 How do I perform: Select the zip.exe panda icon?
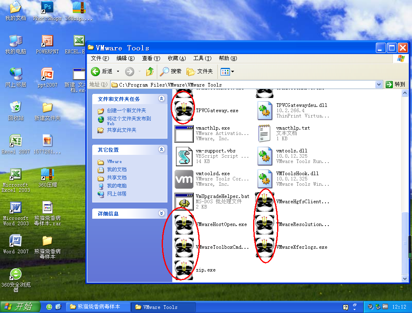184,270
